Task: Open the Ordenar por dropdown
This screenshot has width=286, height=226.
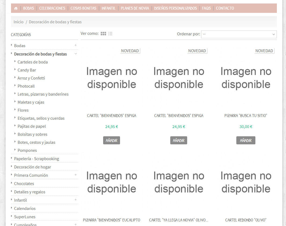Action: [x=239, y=34]
